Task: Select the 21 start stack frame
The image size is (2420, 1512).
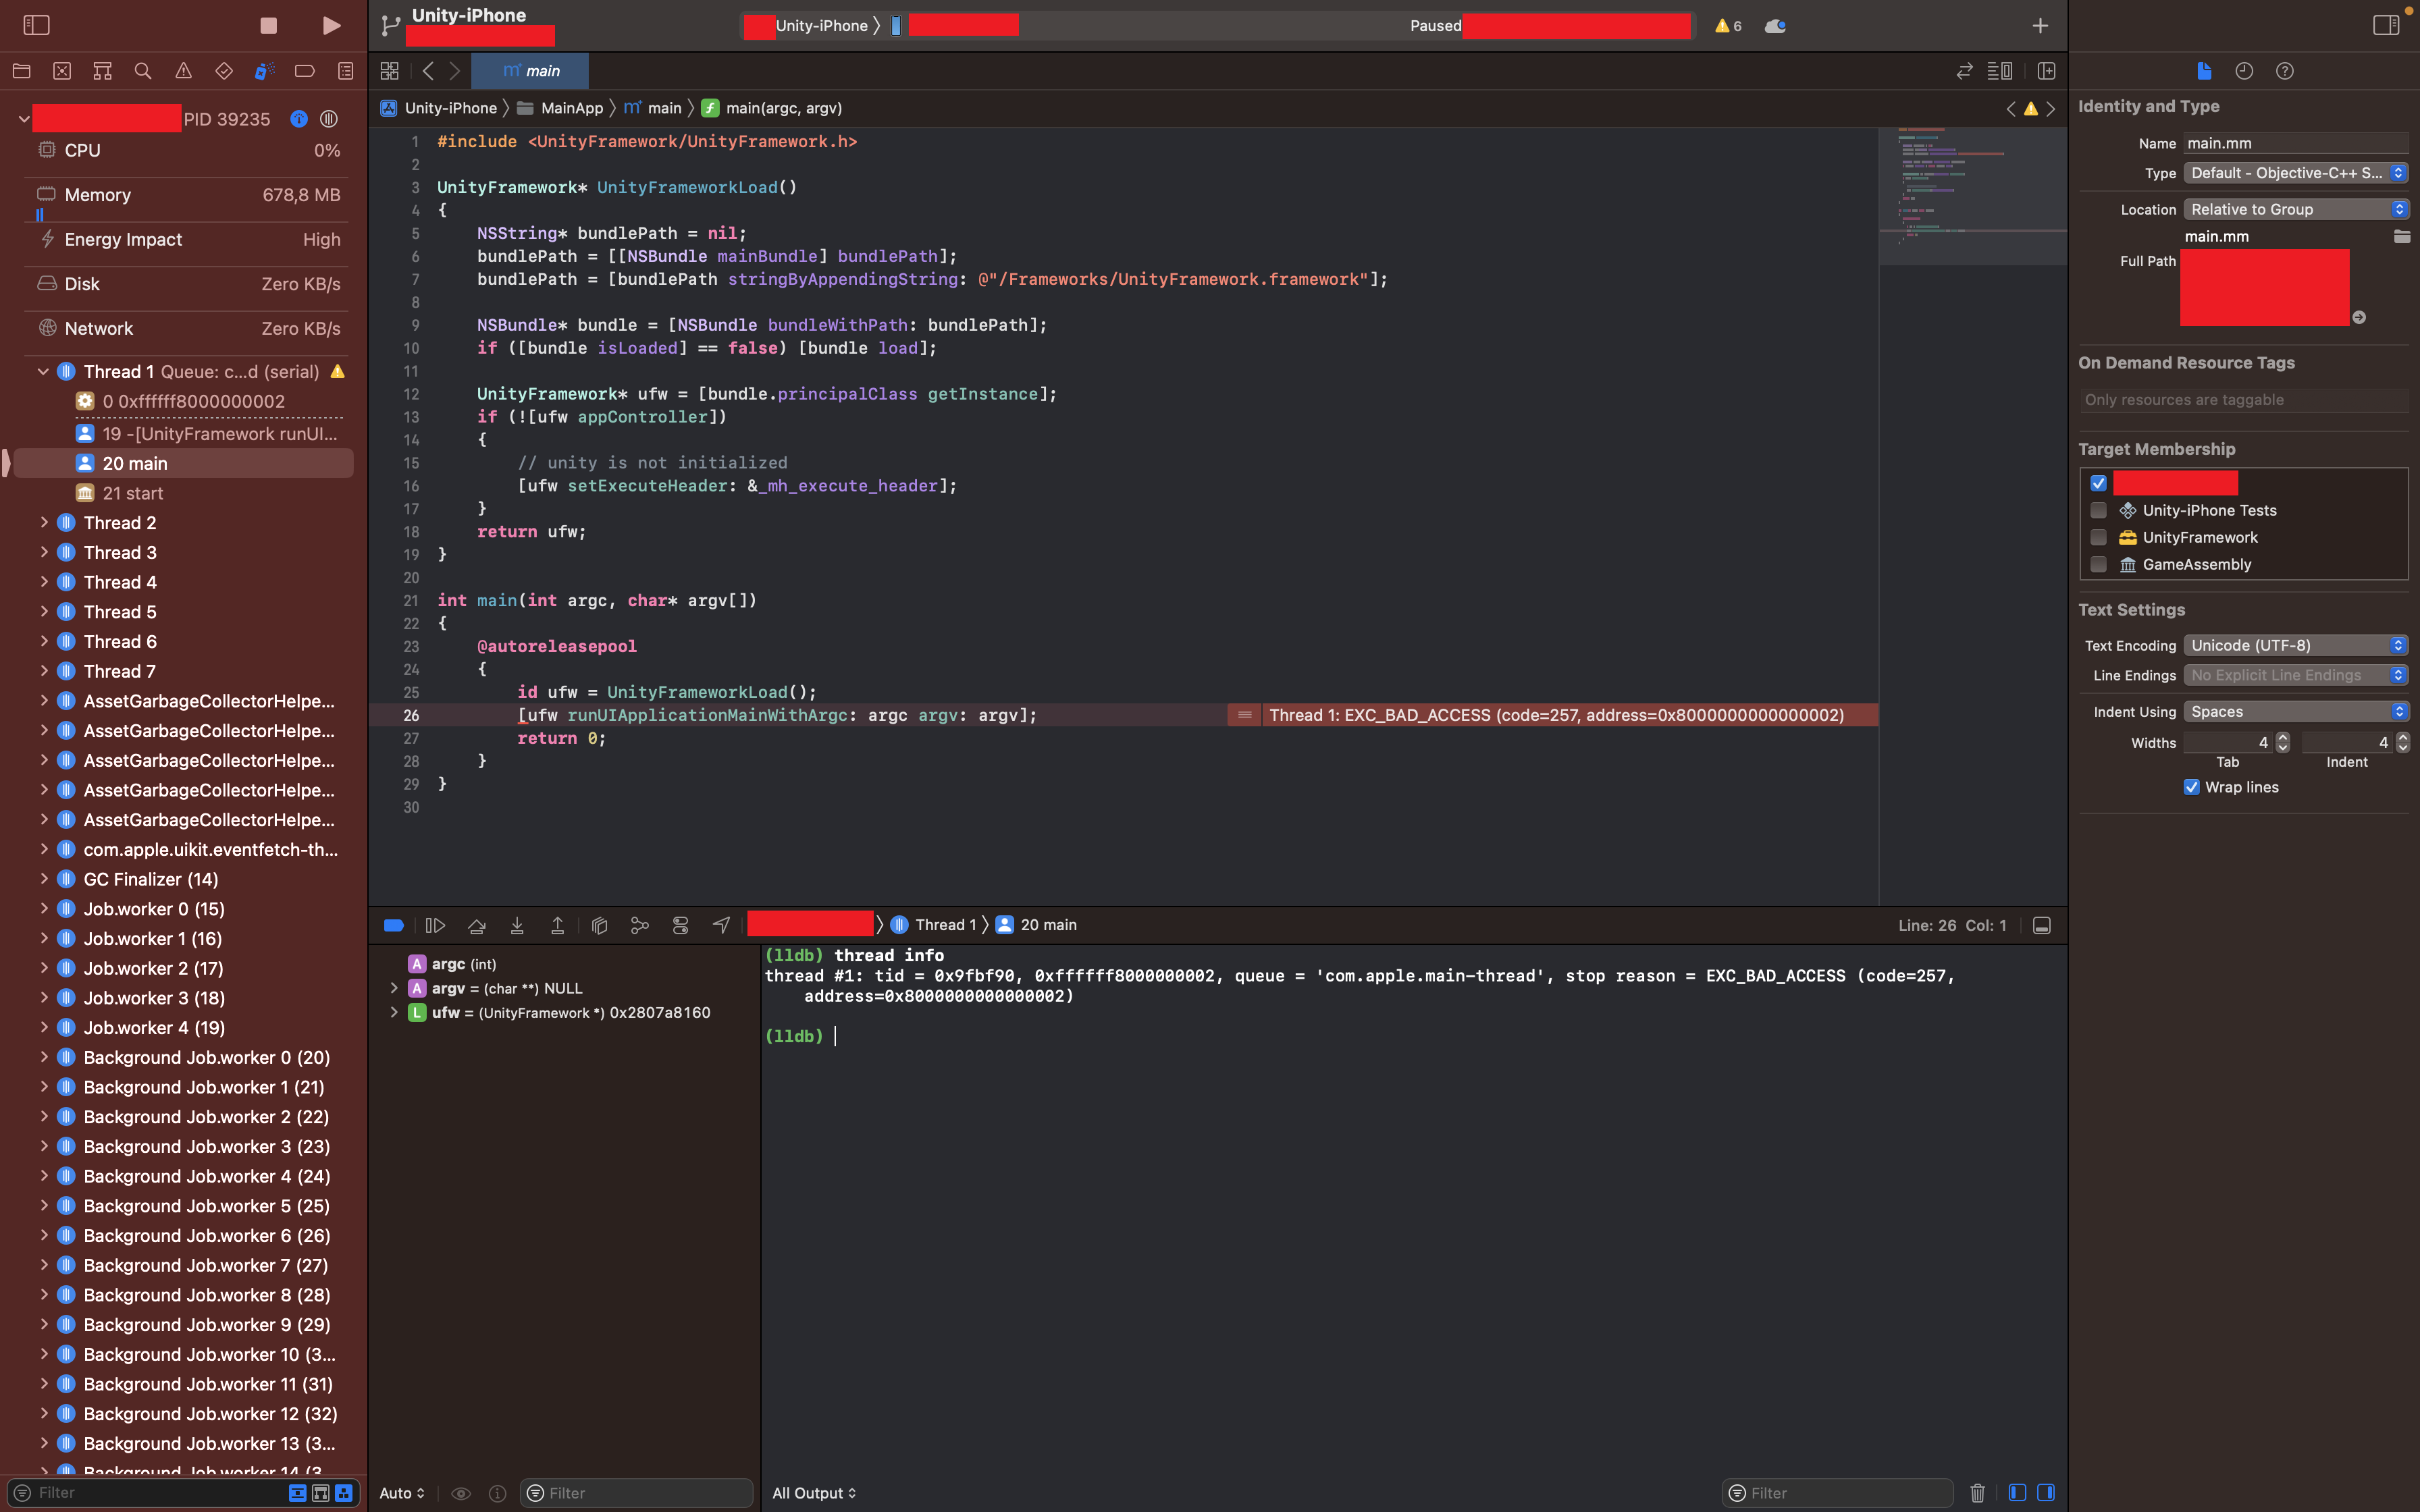Action: coord(132,493)
